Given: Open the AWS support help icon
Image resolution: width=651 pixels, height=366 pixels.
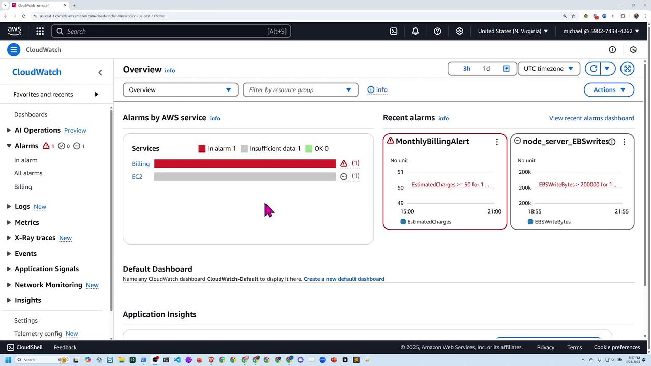Looking at the screenshot, I should pyautogui.click(x=437, y=31).
